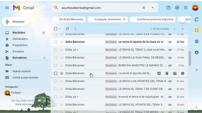The width and height of the screenshot is (202, 113).
Task: Select checkbox for tema 4 de topologías email
Action: (56, 97)
